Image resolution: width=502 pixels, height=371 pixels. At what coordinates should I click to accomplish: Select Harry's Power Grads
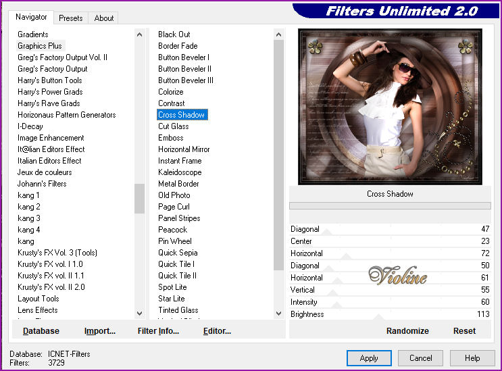(50, 92)
